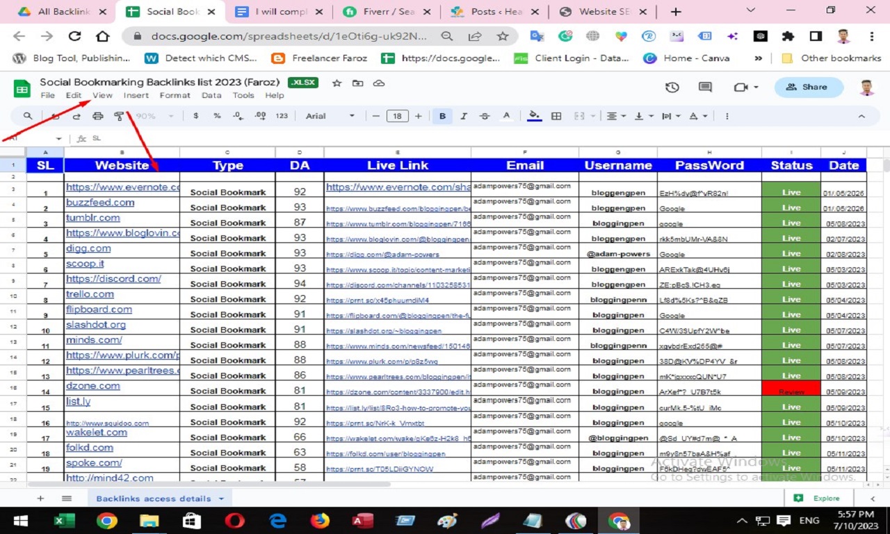Screen dimensions: 890x534
Task: Open version history clock icon
Action: pyautogui.click(x=672, y=87)
